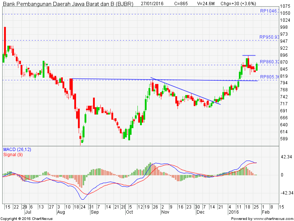
Task: Click the BJBR stock title text
Action: (68, 4)
